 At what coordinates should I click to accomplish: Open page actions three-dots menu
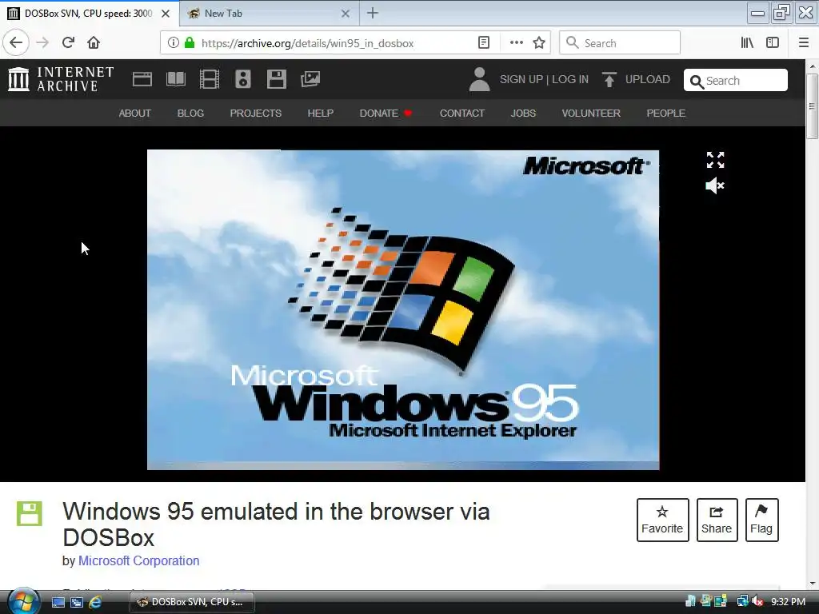[x=516, y=43]
